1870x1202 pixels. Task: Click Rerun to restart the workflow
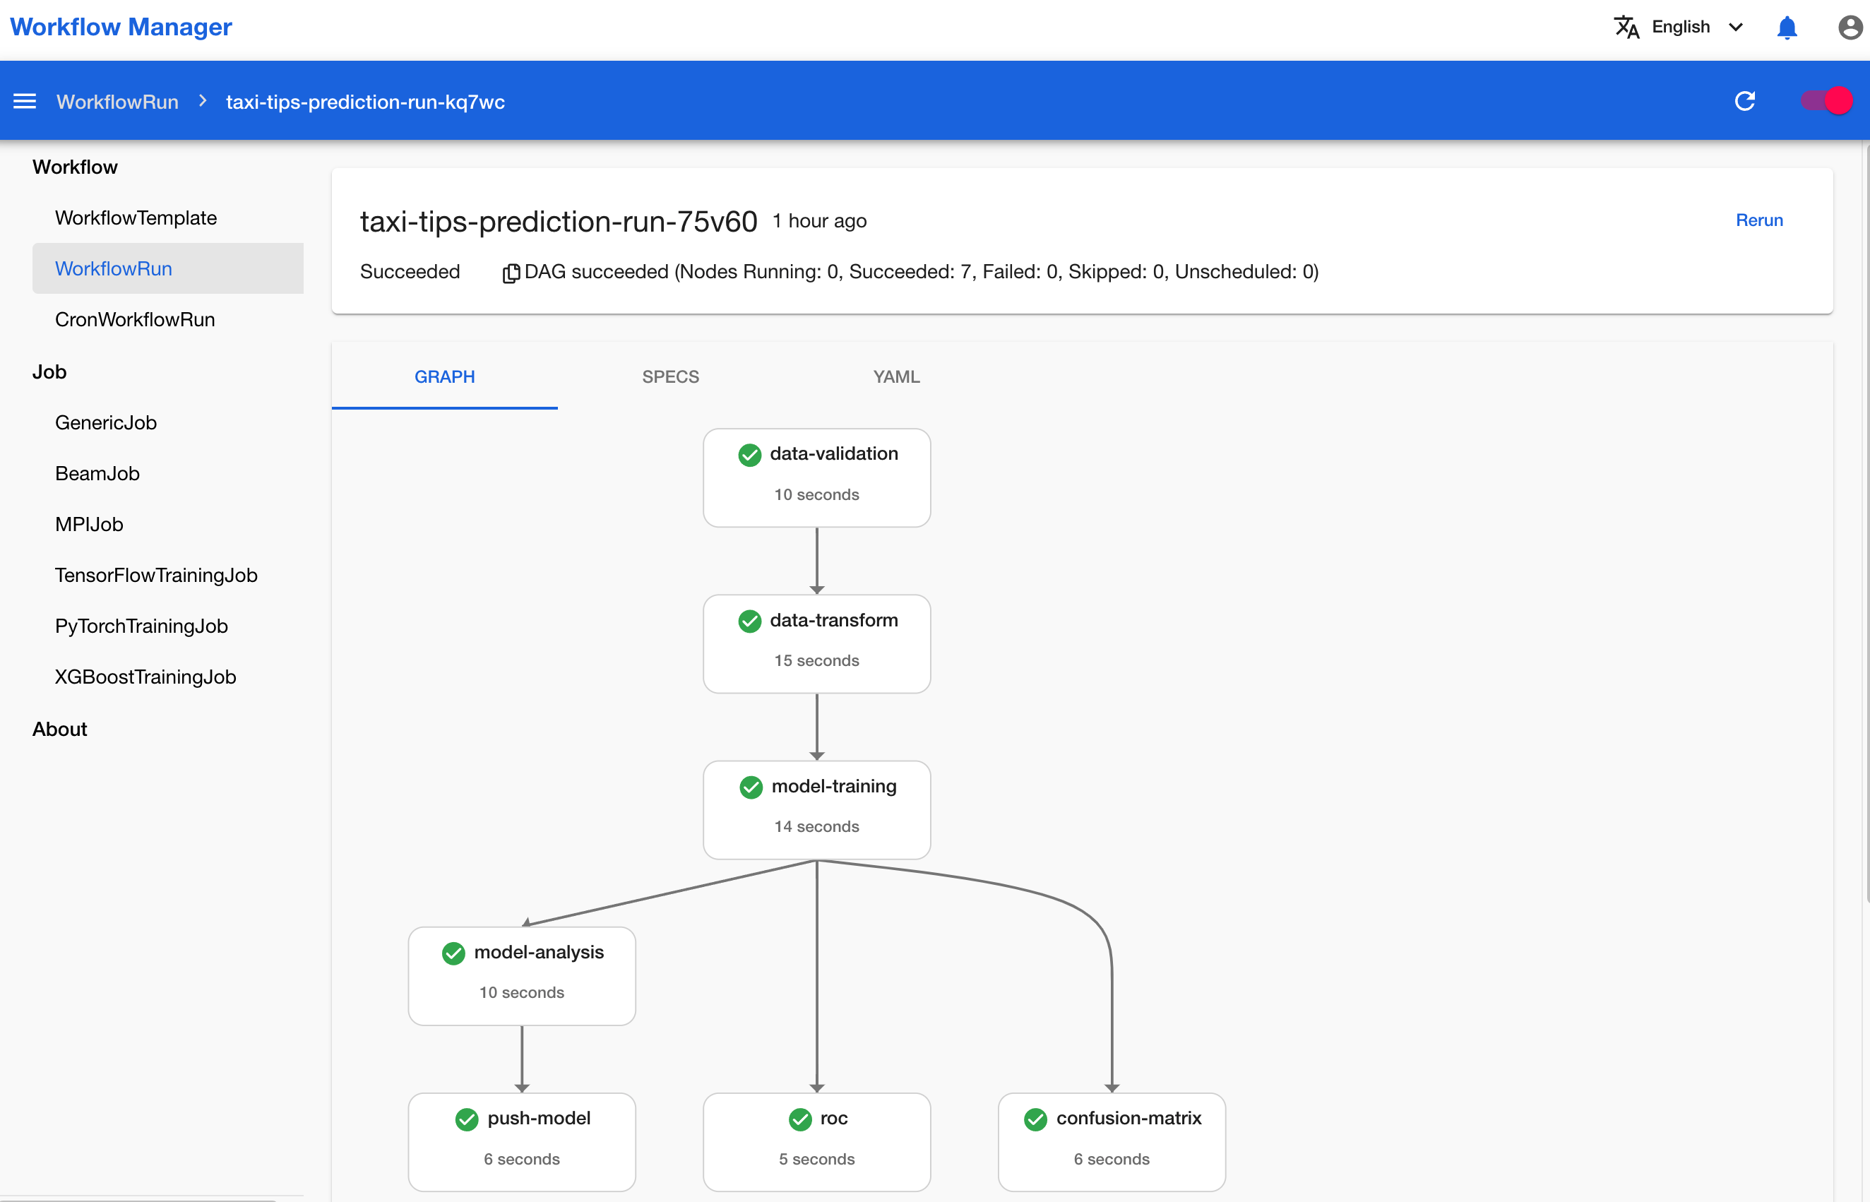tap(1758, 218)
